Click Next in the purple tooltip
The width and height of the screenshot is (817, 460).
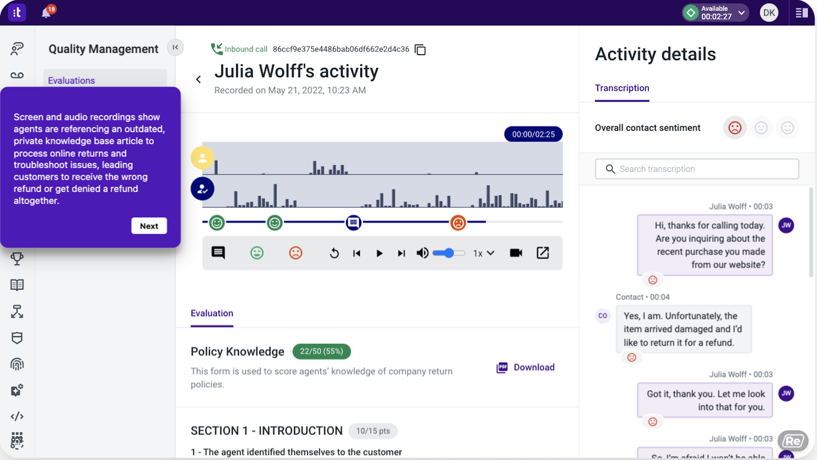149,226
